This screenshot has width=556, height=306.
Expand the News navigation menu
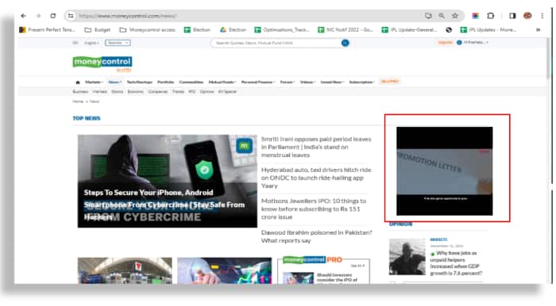coord(115,82)
